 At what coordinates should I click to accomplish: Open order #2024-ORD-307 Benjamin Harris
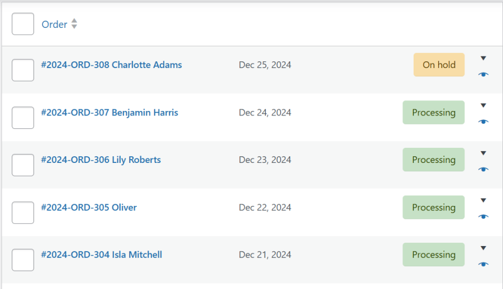110,113
